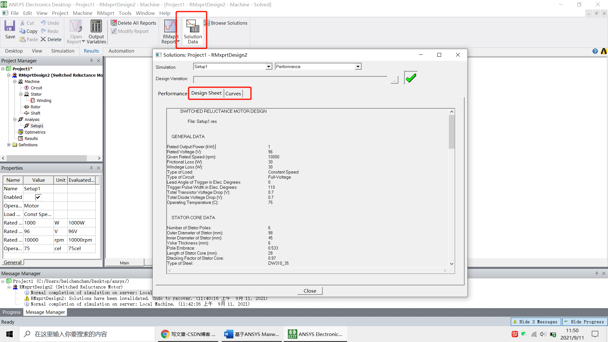
Task: Click the Hide 3 Messages button
Action: [x=535, y=321]
